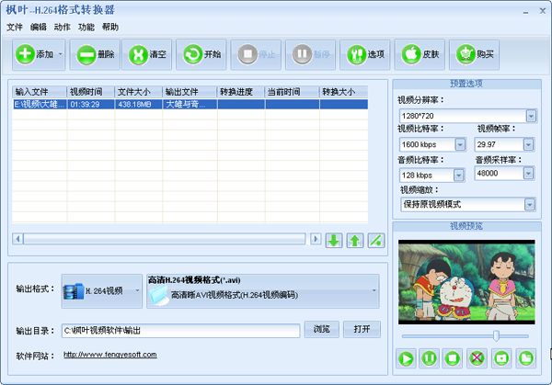Open the 高清H.264视频格式(*.avi) profile dropdown
The height and width of the screenshot is (385, 552).
point(263,291)
